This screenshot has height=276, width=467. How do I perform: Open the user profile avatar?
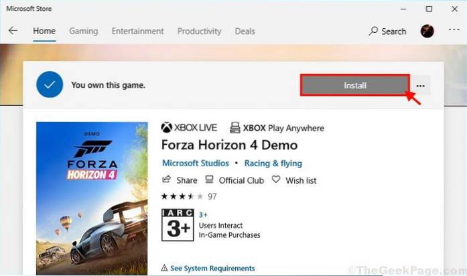(x=427, y=31)
